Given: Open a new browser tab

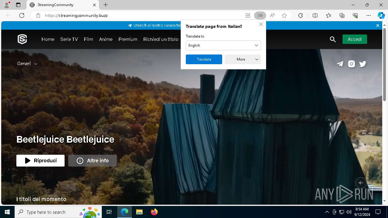Looking at the screenshot, I should pyautogui.click(x=105, y=5).
